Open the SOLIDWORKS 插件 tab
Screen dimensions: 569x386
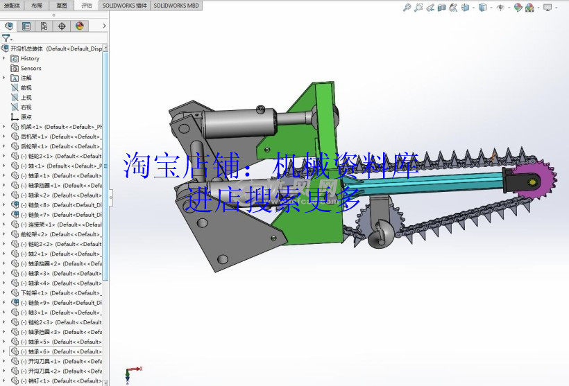click(x=124, y=6)
